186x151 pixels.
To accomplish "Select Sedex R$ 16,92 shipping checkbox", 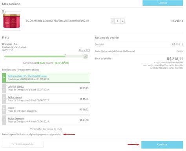I will [4, 109].
